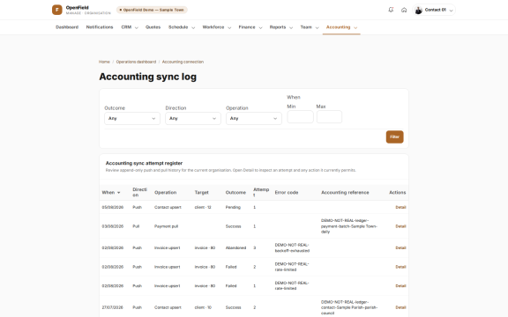Image resolution: width=508 pixels, height=317 pixels.
Task: Click the 27/07/2026 date cell
Action: pyautogui.click(x=112, y=307)
